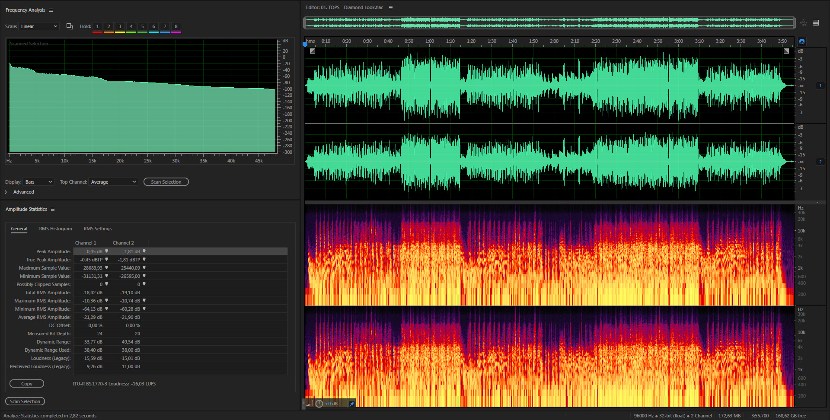The image size is (830, 420).
Task: Toggle waveform channel 2 enable button
Action: [820, 162]
